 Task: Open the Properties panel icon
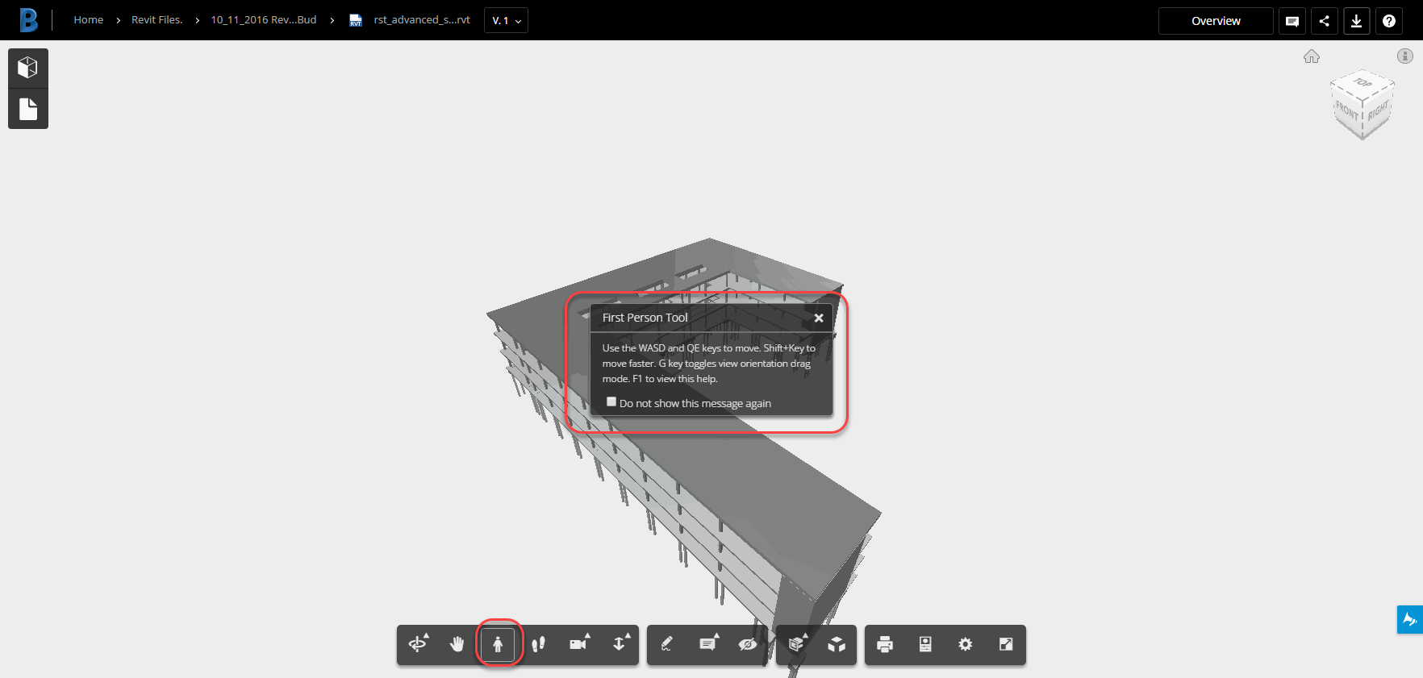coord(925,644)
